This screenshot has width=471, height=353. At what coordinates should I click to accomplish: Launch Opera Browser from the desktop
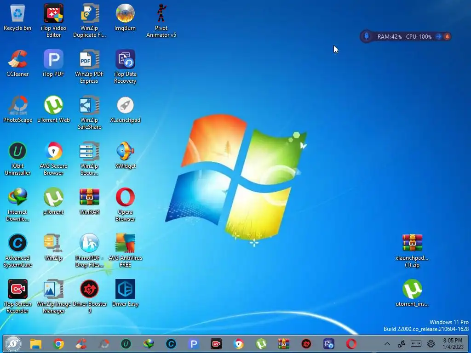click(125, 205)
